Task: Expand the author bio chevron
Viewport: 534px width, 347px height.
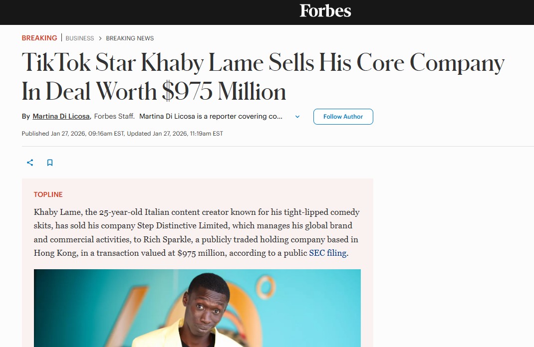Action: pyautogui.click(x=297, y=117)
